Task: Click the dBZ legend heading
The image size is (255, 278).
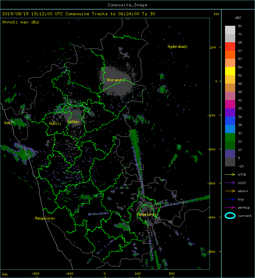Action: pyautogui.click(x=238, y=18)
